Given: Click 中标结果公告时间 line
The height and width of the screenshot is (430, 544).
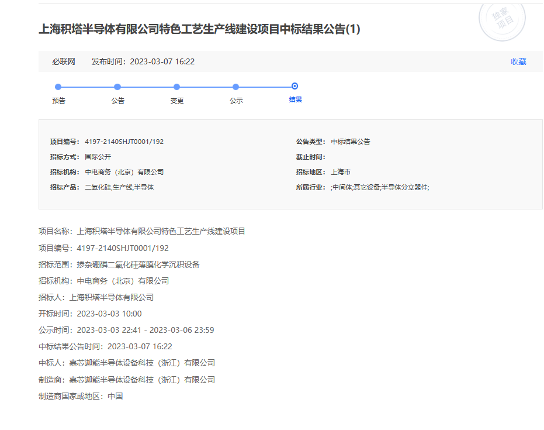Looking at the screenshot, I should (105, 346).
